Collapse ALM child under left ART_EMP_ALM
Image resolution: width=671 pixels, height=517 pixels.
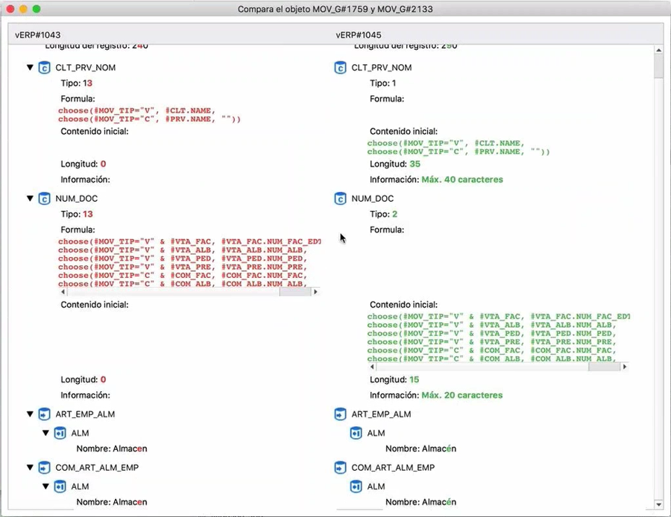(45, 433)
